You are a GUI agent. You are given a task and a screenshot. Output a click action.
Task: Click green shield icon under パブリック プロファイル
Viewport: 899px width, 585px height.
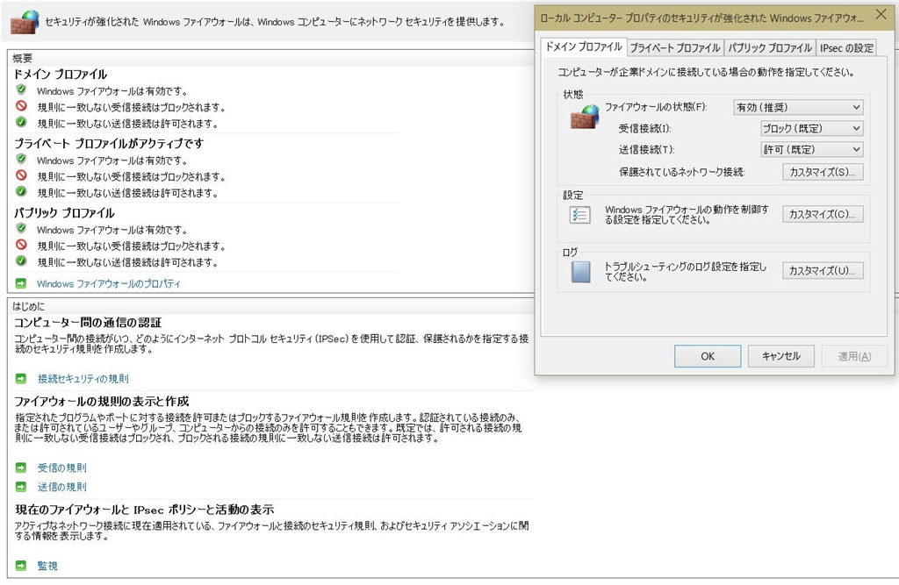tap(21, 229)
